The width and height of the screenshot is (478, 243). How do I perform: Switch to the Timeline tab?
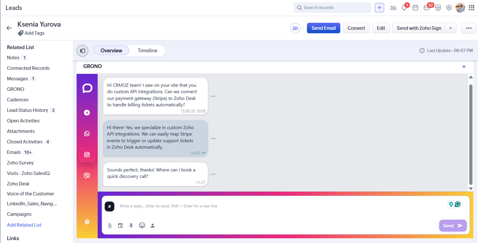tap(147, 50)
